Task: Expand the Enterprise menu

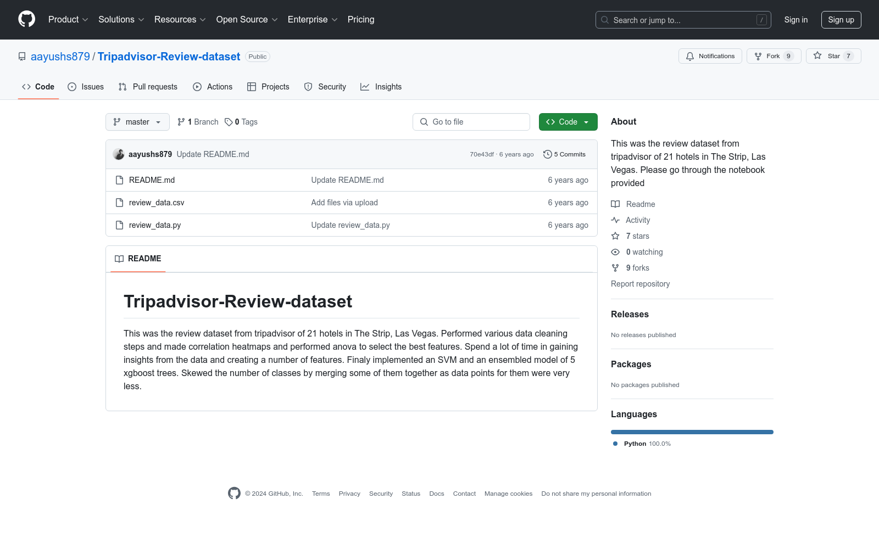Action: point(313,20)
